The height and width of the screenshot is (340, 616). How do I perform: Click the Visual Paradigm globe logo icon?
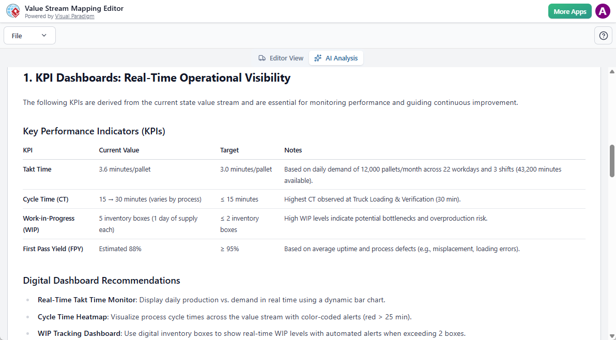point(13,11)
